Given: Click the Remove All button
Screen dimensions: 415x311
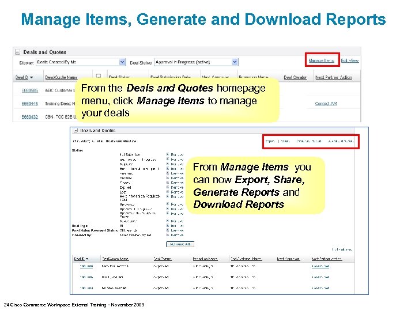Looking at the screenshot, I should point(180,244).
